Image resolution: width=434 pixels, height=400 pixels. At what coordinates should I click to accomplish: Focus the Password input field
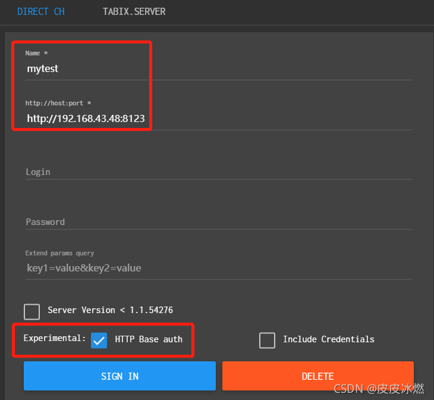219,222
